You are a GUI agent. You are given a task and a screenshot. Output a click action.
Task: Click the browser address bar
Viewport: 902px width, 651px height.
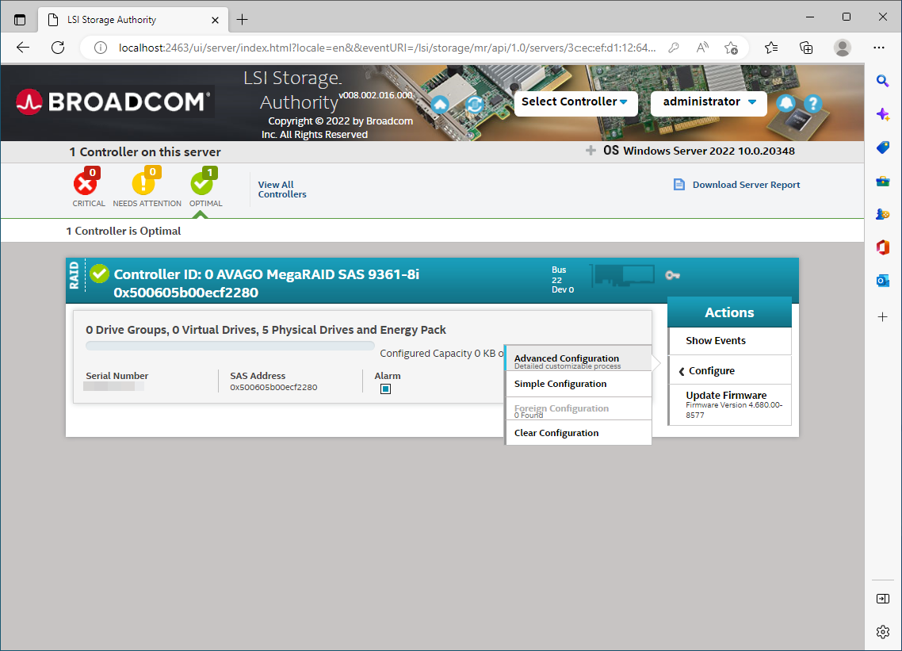tap(387, 48)
